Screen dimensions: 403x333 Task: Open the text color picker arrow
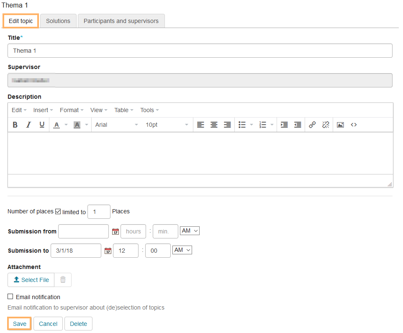(x=66, y=125)
